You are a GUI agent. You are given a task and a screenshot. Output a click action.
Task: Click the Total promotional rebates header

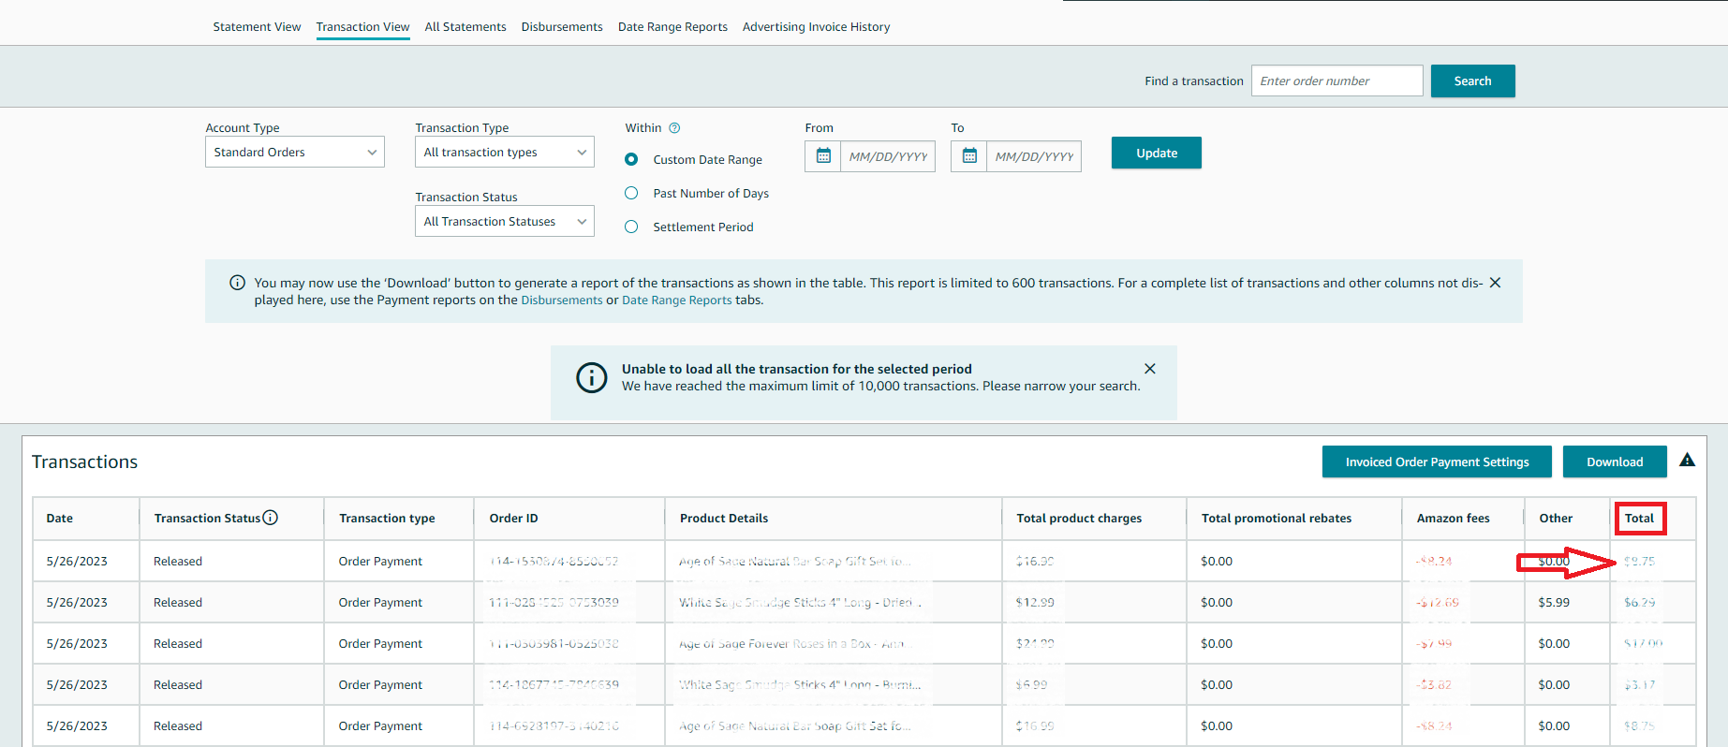click(x=1277, y=519)
